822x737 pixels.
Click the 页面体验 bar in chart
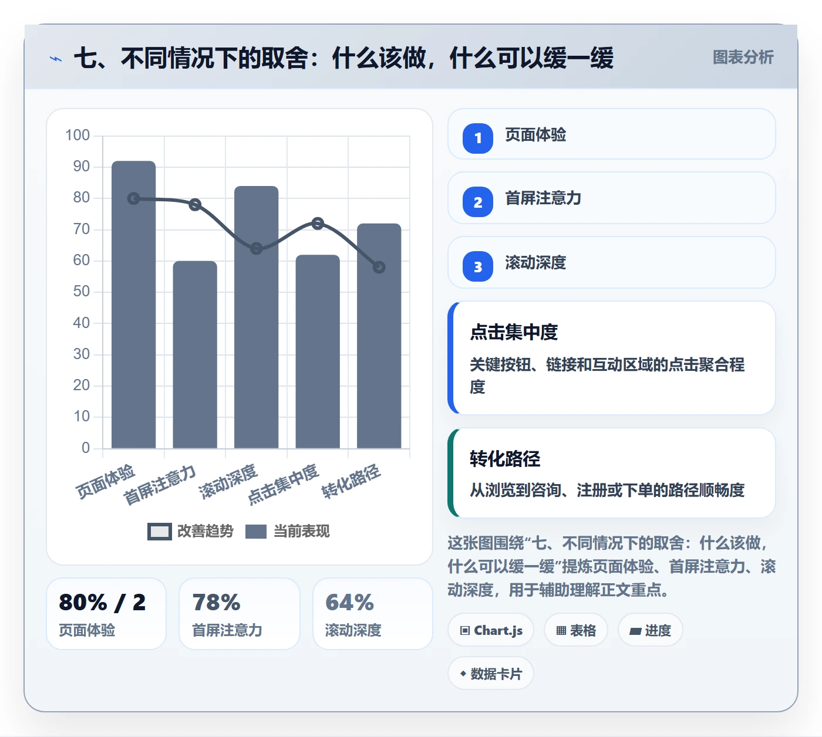click(134, 305)
